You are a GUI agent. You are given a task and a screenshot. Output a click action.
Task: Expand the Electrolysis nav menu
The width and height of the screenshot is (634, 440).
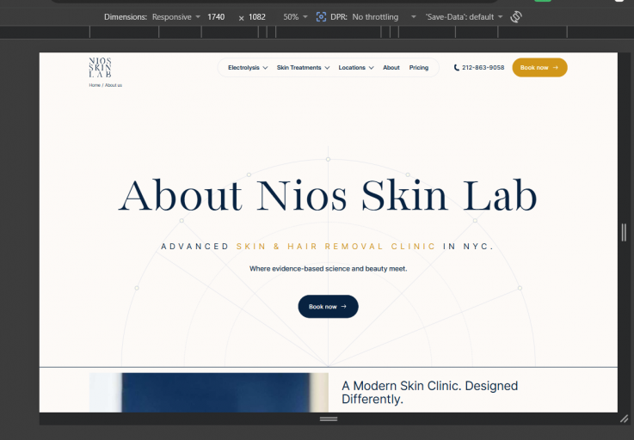[x=248, y=68]
